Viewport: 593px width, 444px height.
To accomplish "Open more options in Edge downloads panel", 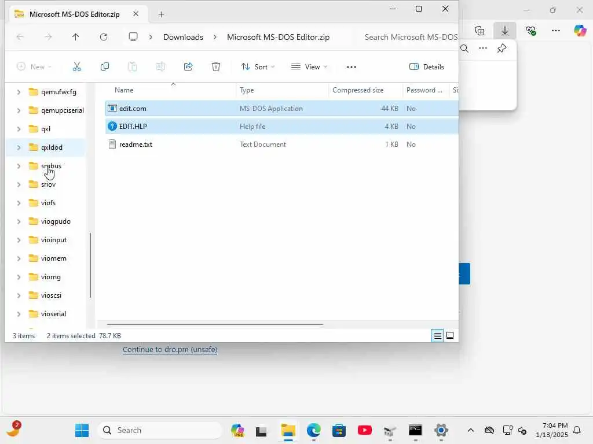I will [483, 49].
